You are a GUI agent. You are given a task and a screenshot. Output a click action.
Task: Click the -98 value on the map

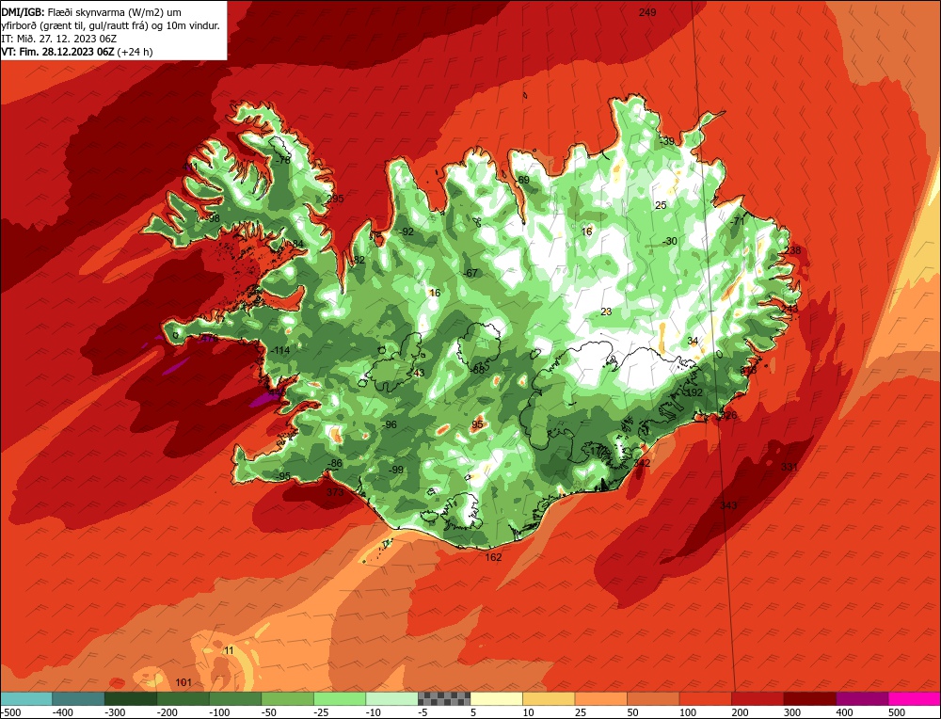tap(211, 218)
